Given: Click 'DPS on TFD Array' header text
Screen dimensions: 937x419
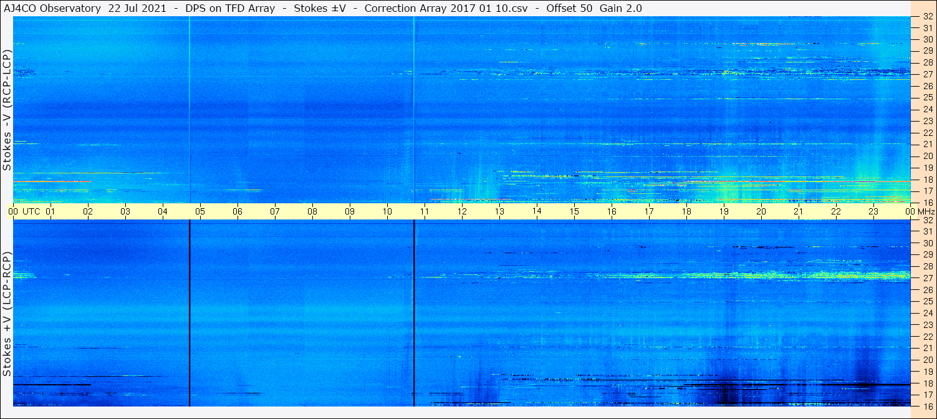Looking at the screenshot, I should pyautogui.click(x=230, y=8).
